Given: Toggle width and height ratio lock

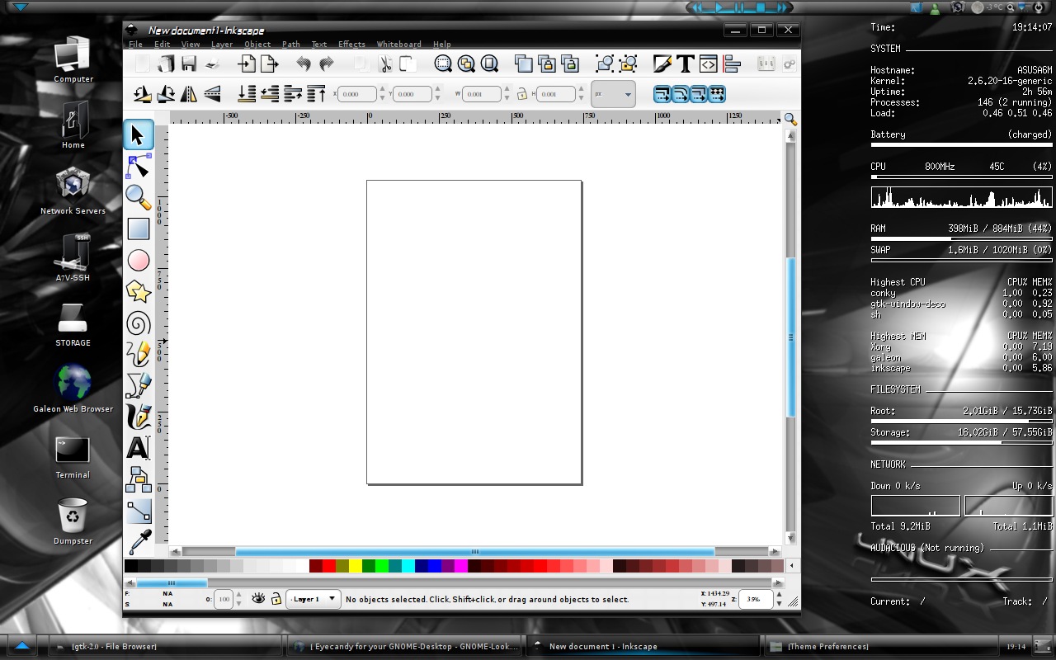Looking at the screenshot, I should 522,94.
